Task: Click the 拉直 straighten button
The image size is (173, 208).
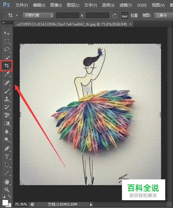Action: click(134, 15)
